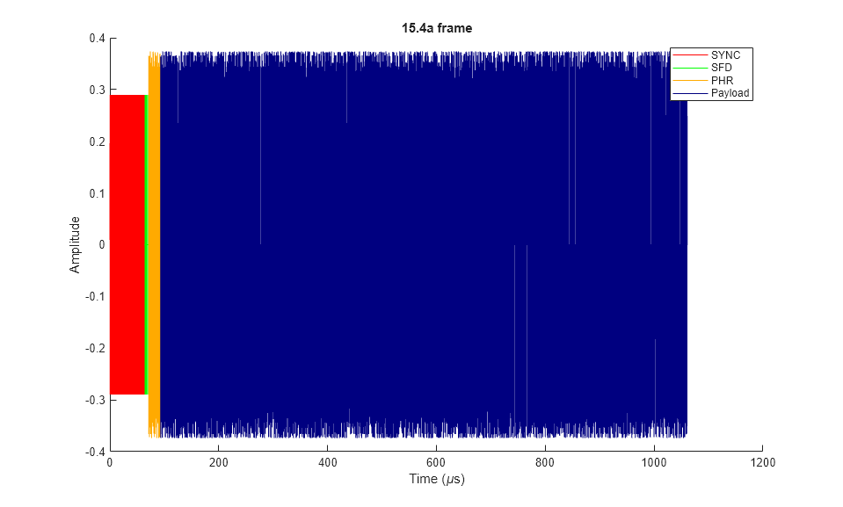Click the x-axis tick label 200
The width and height of the screenshot is (843, 507).
pyautogui.click(x=218, y=462)
